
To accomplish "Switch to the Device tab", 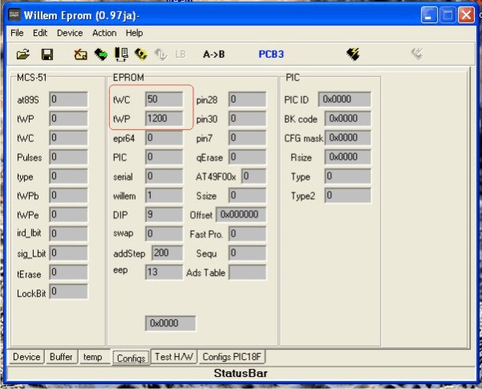I will (x=26, y=357).
